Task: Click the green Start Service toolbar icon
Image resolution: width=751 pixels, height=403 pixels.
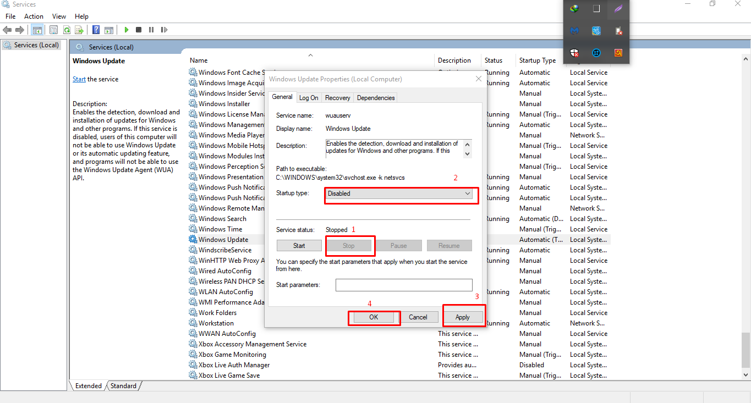Action: click(x=127, y=30)
